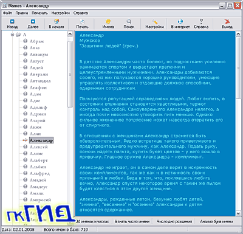Click the Далее forward arrow icon
The width and height of the screenshot is (243, 234).
pyautogui.click(x=33, y=21)
